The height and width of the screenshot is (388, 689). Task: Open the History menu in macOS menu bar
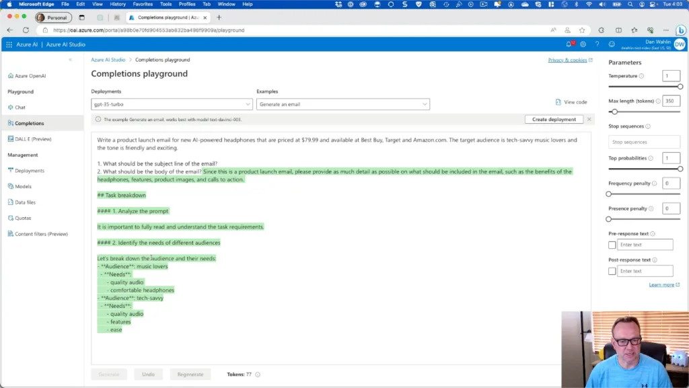pyautogui.click(x=118, y=4)
